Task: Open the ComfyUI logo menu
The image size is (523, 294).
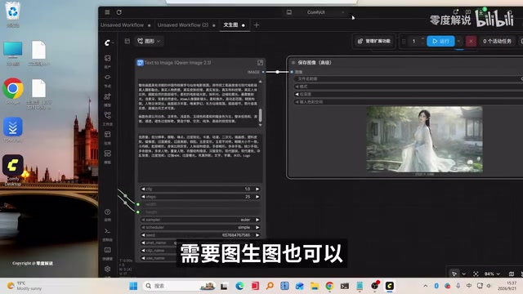Action: (108, 42)
